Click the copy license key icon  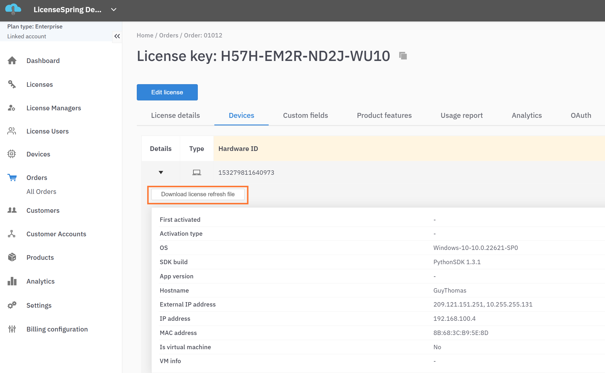click(403, 55)
